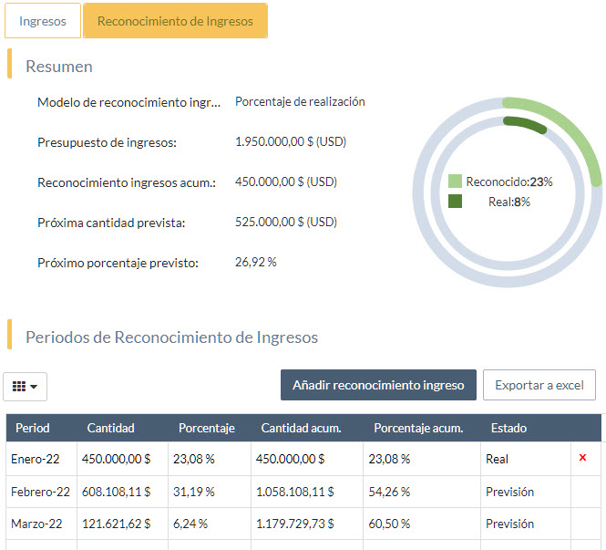Click the Enero-22 period cell
This screenshot has width=606, height=550.
click(x=35, y=459)
